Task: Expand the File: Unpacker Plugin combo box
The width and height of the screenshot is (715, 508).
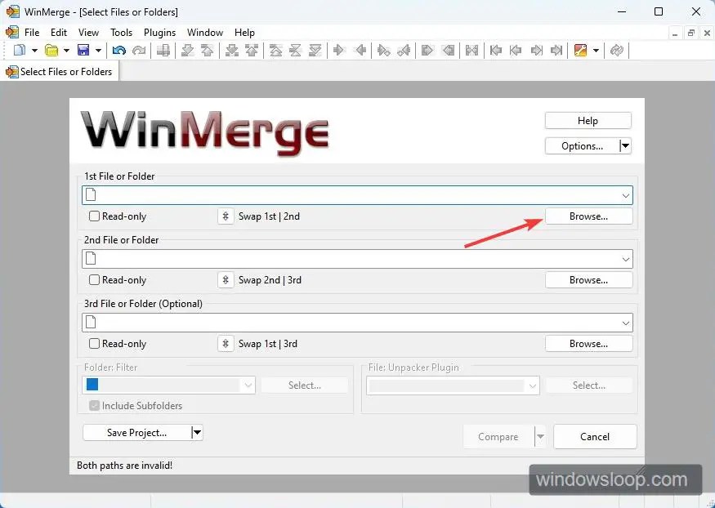Action: tap(532, 385)
